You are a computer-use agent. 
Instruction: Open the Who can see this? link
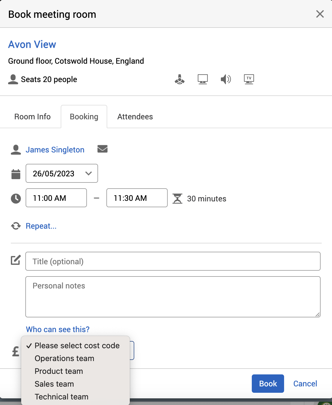tap(58, 329)
